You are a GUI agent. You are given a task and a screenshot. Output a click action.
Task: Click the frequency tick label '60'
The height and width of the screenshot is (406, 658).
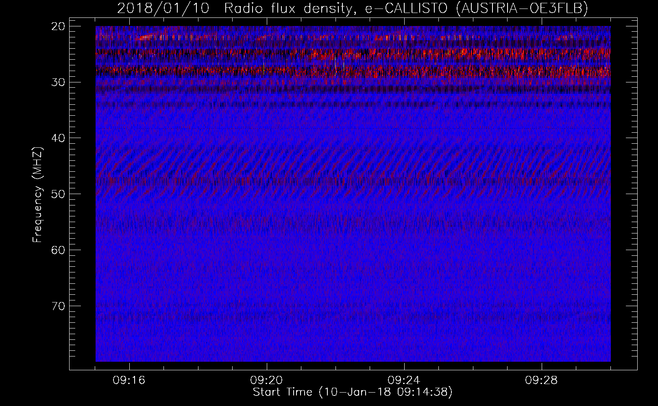pos(59,250)
